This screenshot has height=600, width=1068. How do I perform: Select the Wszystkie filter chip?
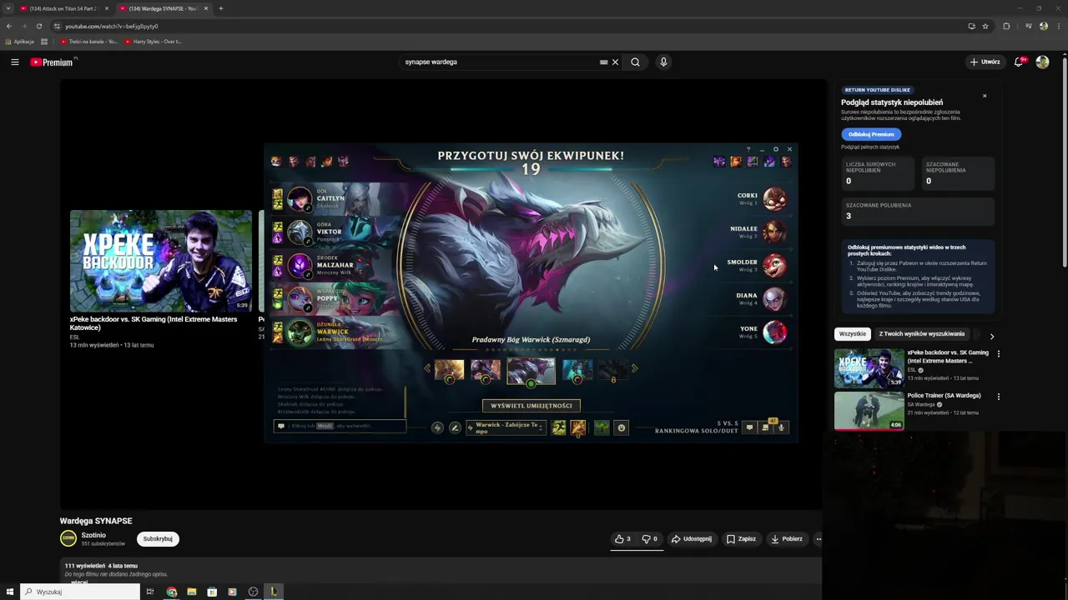click(852, 334)
